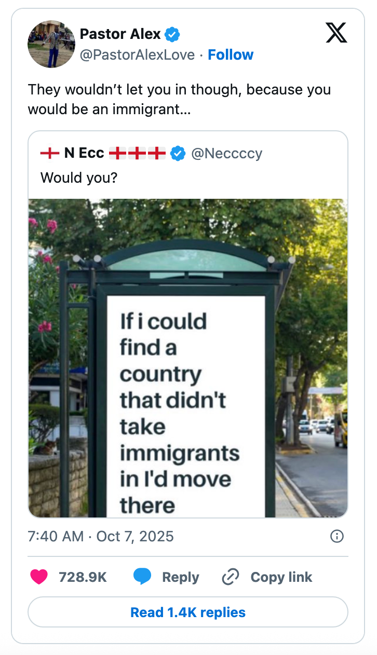Click Pastor Alex's blue verified badge
Image resolution: width=377 pixels, height=655 pixels.
tap(172, 35)
